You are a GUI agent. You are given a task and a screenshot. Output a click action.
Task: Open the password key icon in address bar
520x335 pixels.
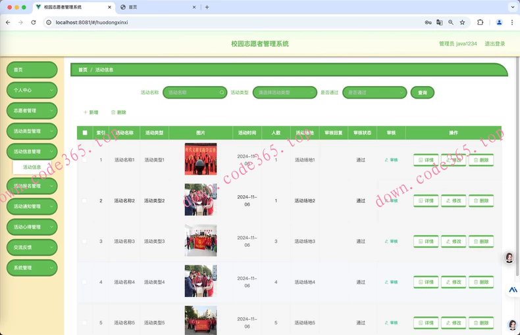click(x=428, y=22)
